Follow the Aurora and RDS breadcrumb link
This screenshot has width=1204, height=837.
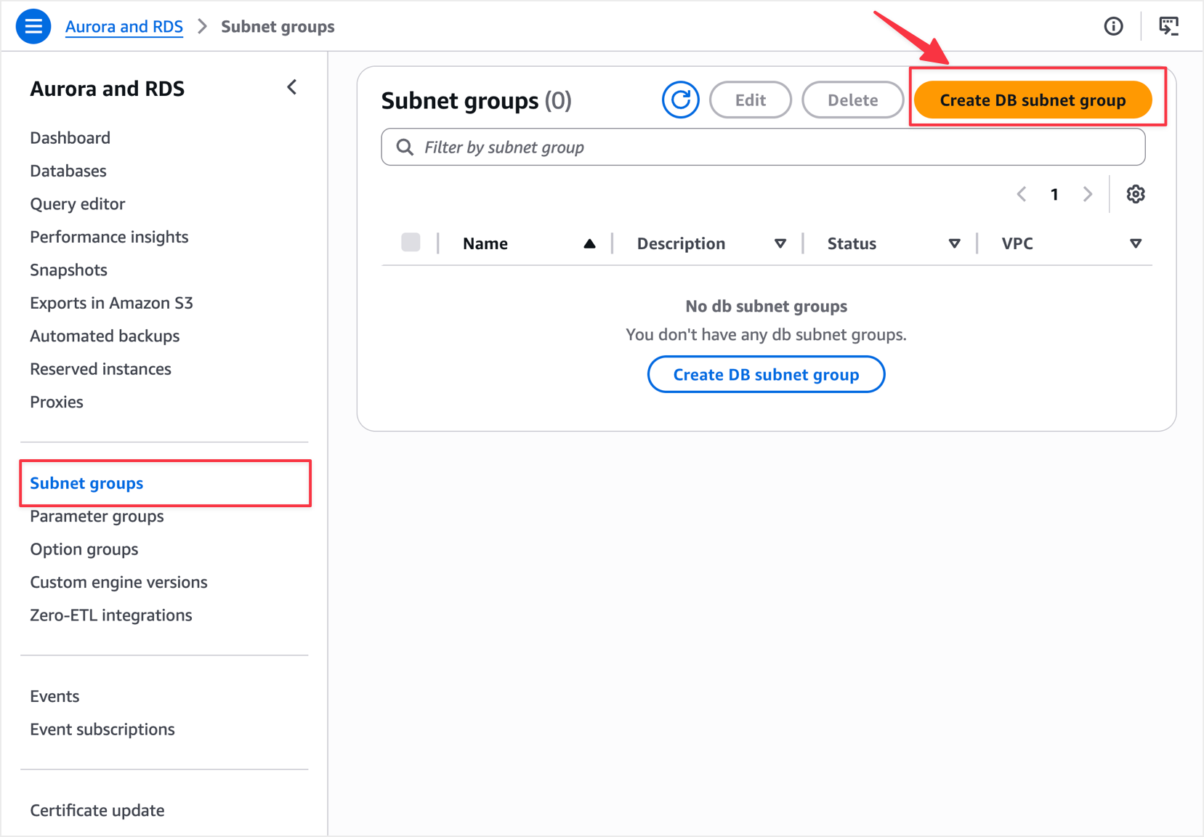pos(124,27)
